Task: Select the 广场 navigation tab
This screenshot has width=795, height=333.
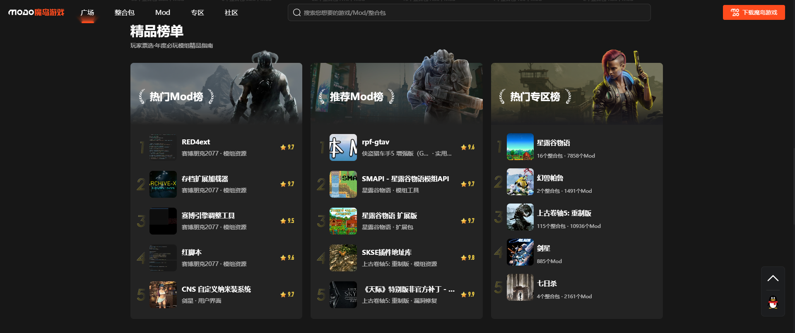Action: [87, 12]
